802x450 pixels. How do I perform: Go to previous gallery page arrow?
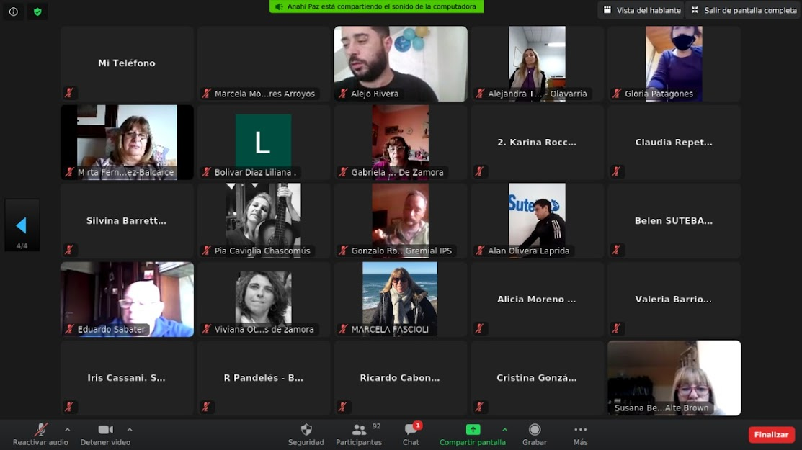pyautogui.click(x=22, y=226)
